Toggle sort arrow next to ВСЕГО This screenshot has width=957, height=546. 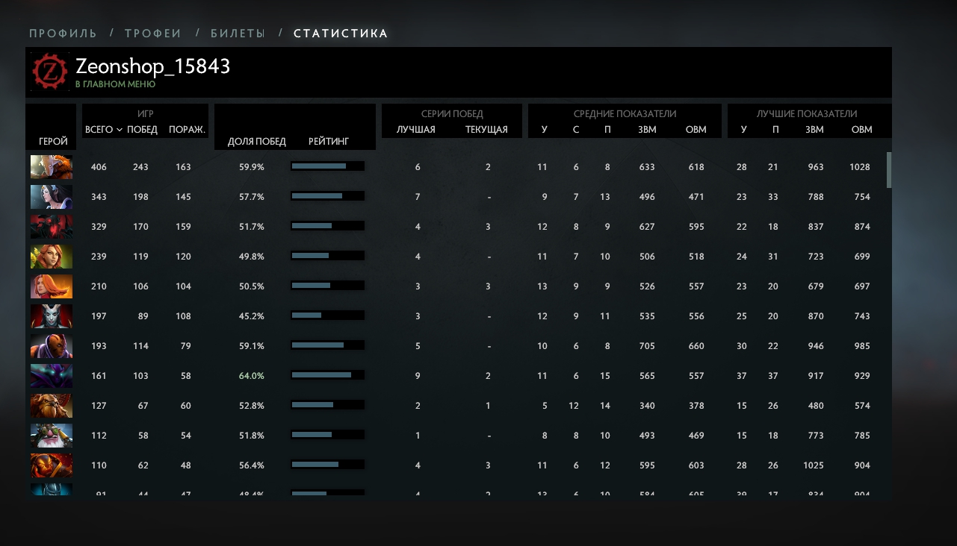pyautogui.click(x=120, y=130)
